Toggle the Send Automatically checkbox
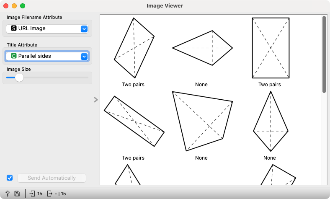The height and width of the screenshot is (199, 330). (10, 178)
